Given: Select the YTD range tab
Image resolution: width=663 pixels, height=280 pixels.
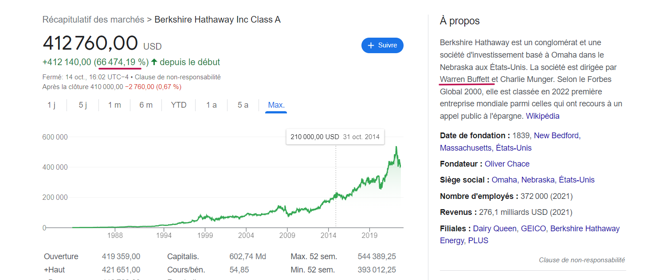Looking at the screenshot, I should (179, 105).
